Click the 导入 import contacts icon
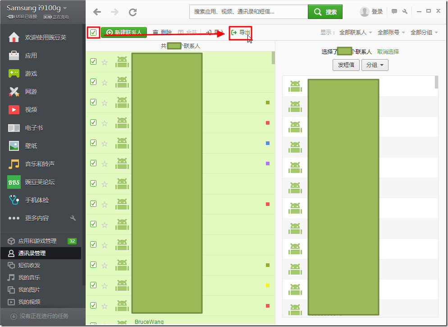448x327 pixels. (x=209, y=33)
